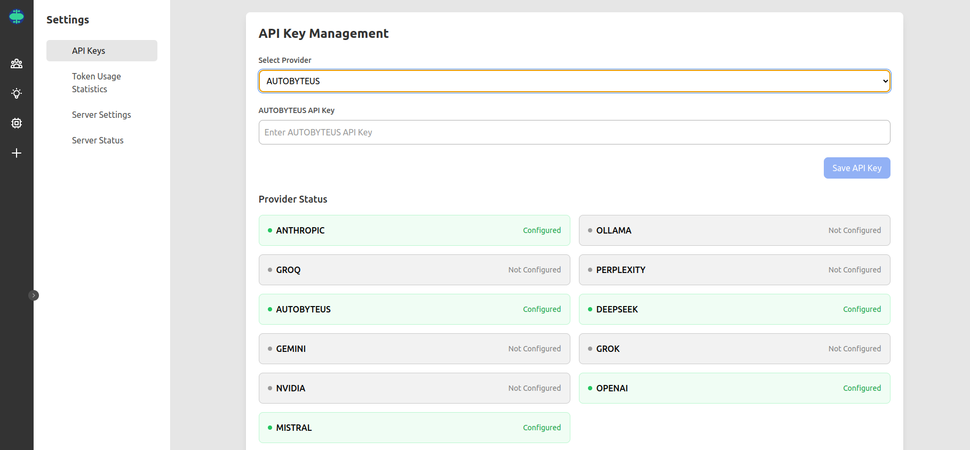The image size is (970, 450).
Task: Click the plus icon in sidebar
Action: tap(17, 153)
